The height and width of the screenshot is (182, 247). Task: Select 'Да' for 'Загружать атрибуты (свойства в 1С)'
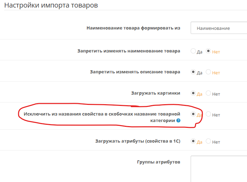point(193,141)
